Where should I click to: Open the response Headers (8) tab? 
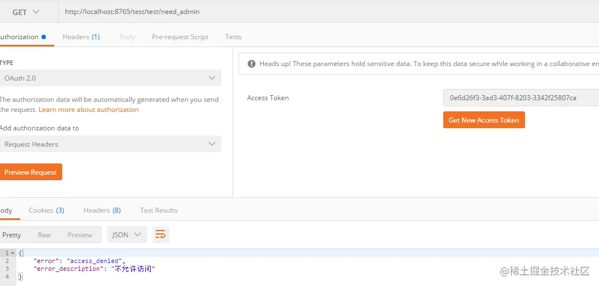[x=102, y=210]
